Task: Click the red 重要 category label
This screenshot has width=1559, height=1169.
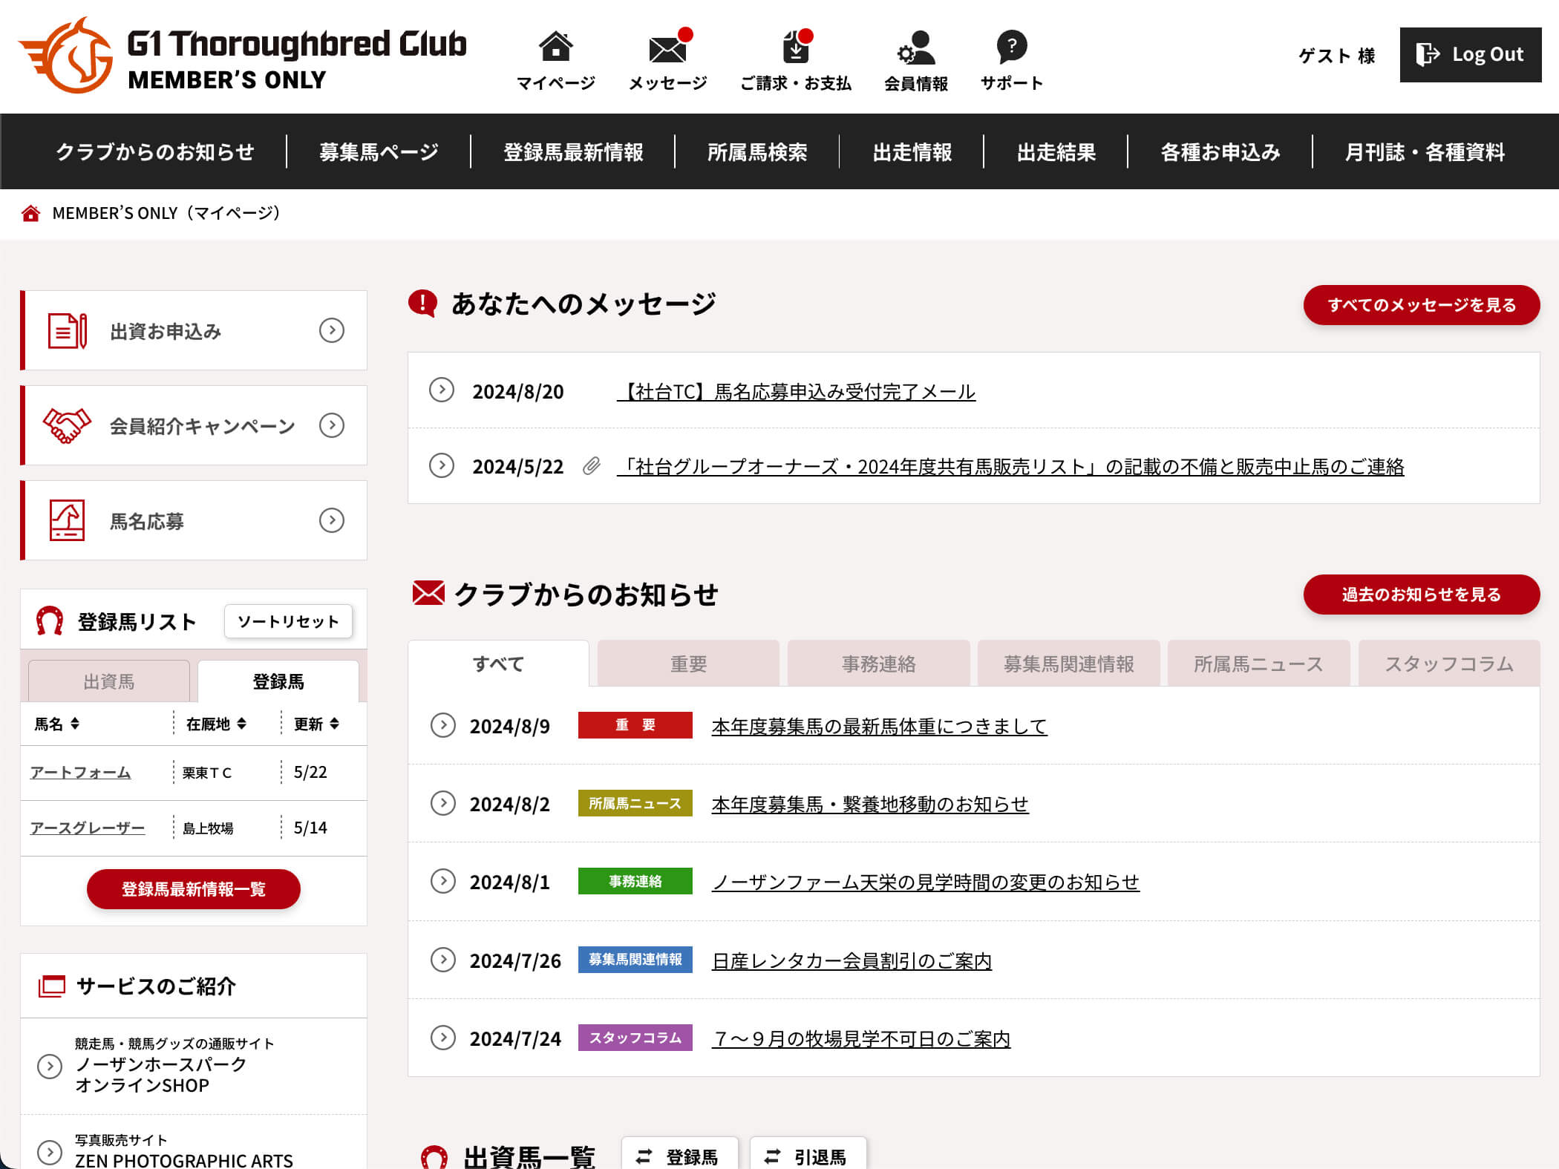Action: (x=635, y=725)
